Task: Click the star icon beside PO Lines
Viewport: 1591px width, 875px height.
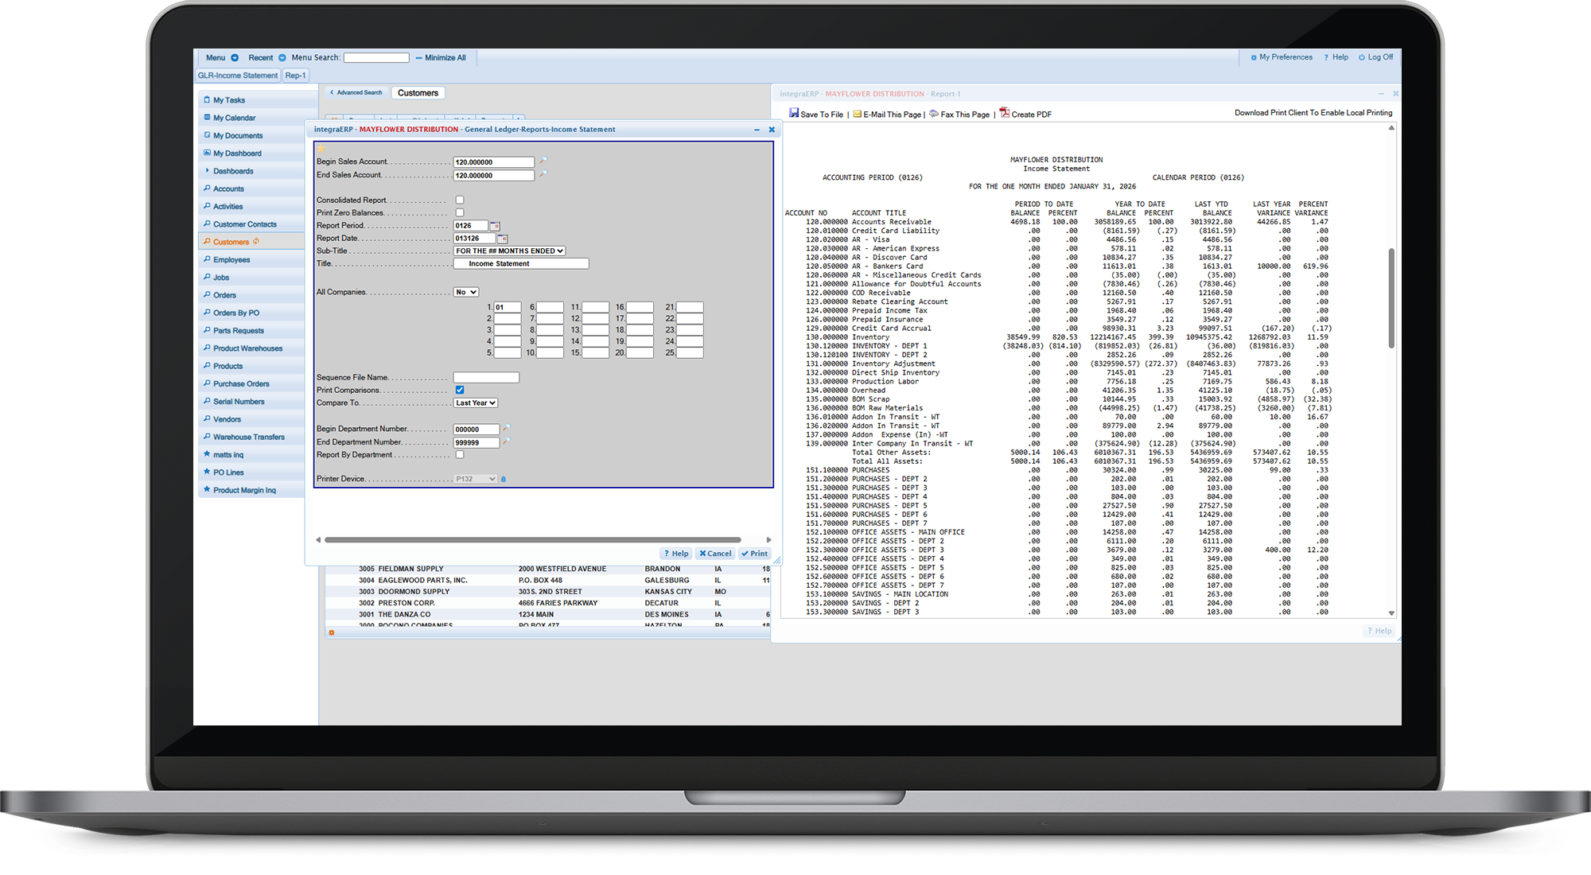Action: [207, 472]
